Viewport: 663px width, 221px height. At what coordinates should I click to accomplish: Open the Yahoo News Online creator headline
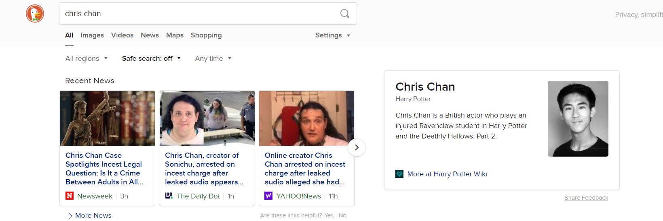point(305,169)
